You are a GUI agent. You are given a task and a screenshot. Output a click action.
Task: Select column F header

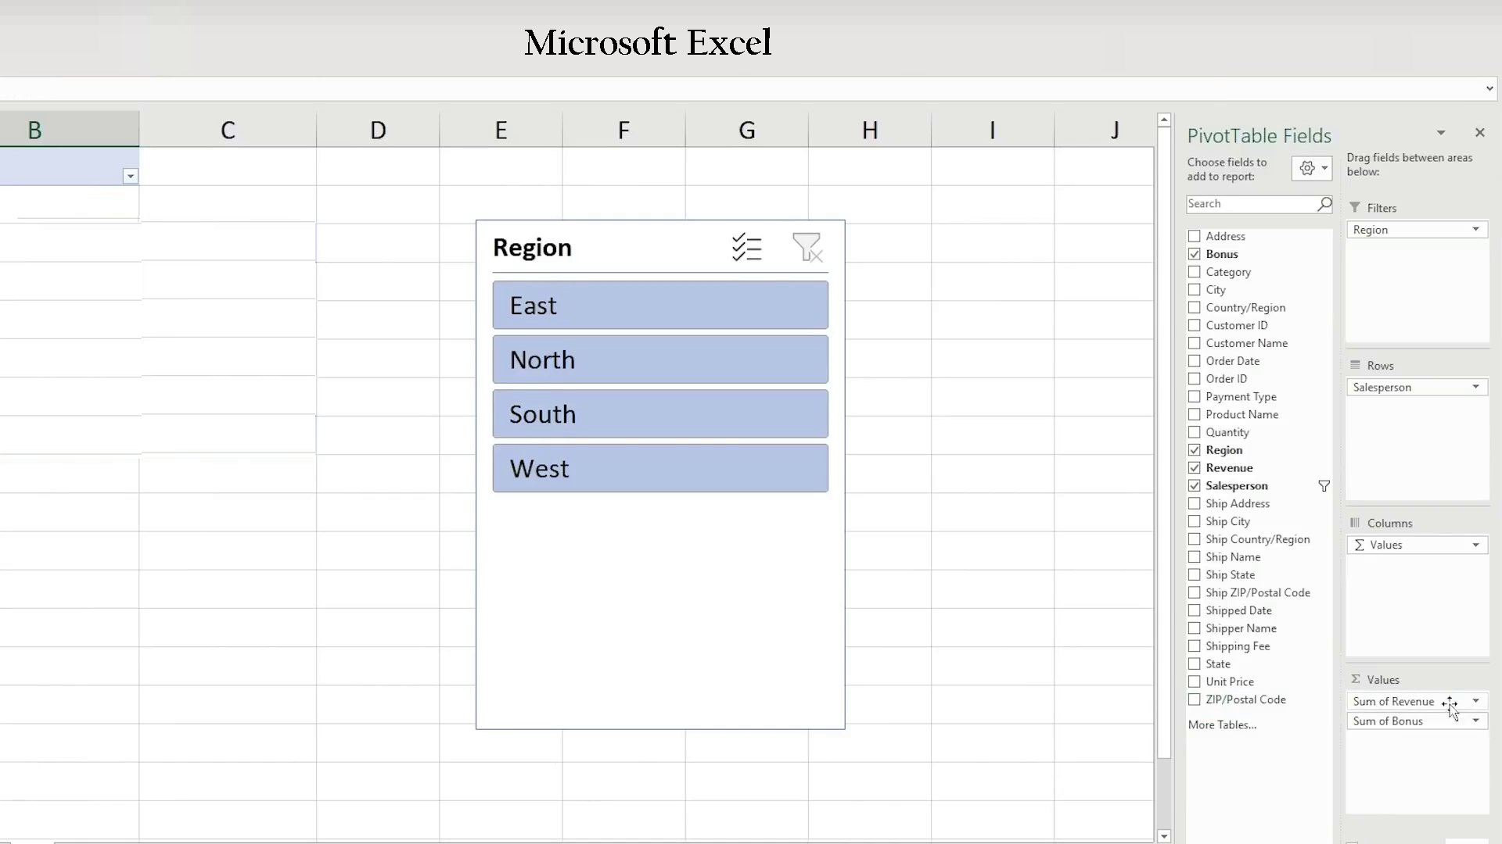623,130
